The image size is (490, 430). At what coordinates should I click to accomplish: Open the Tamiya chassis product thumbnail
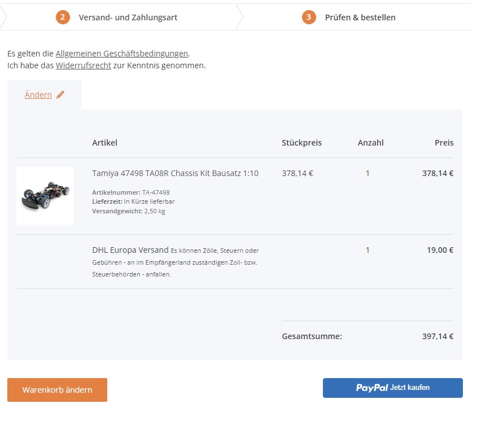pyautogui.click(x=45, y=196)
